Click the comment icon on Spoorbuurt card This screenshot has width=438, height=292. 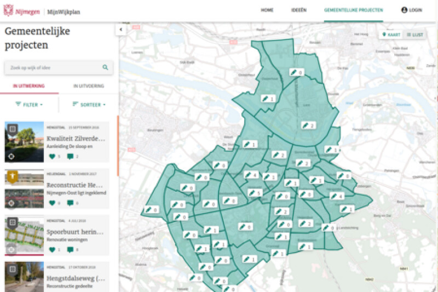70,250
